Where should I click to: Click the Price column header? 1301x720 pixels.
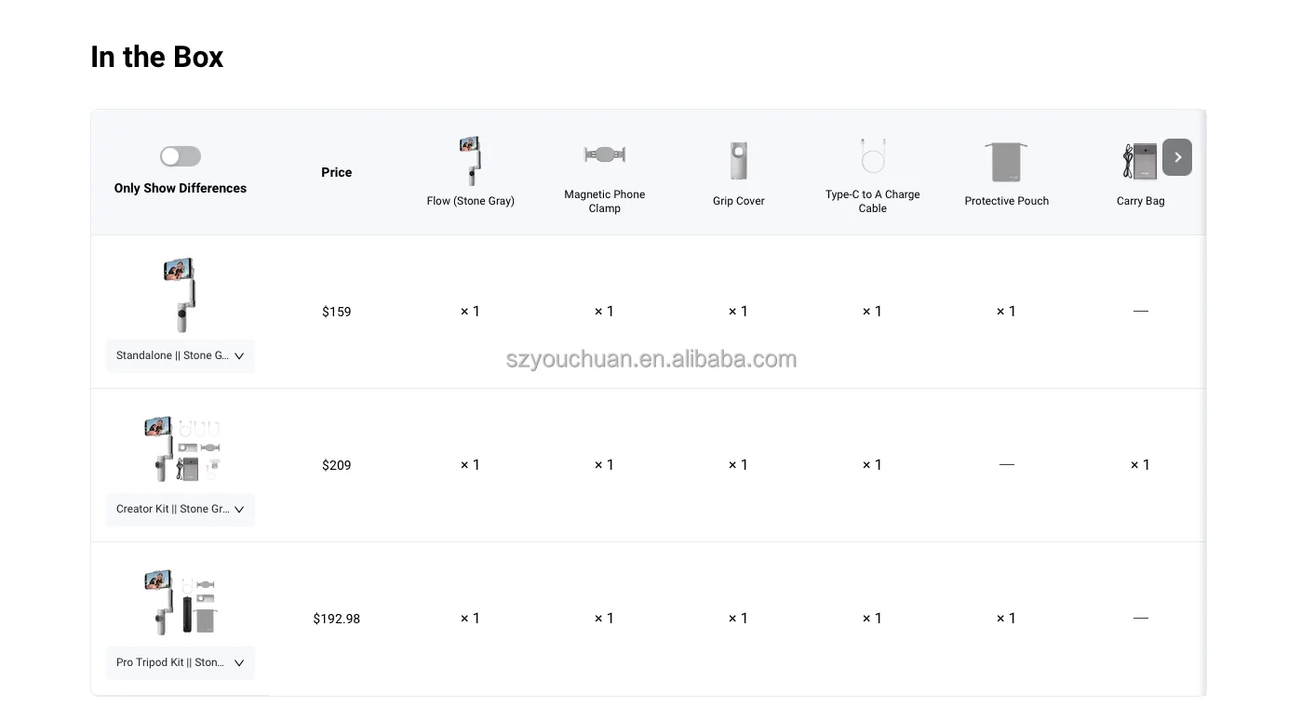[337, 172]
